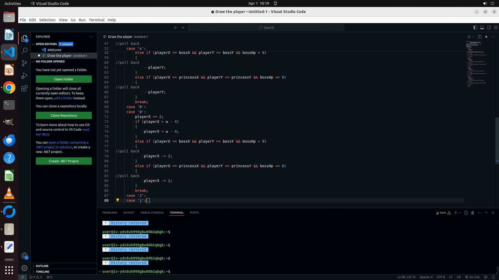Image resolution: width=499 pixels, height=280 pixels.
Task: Click the Accounts icon in activity bar
Action: click(24, 256)
